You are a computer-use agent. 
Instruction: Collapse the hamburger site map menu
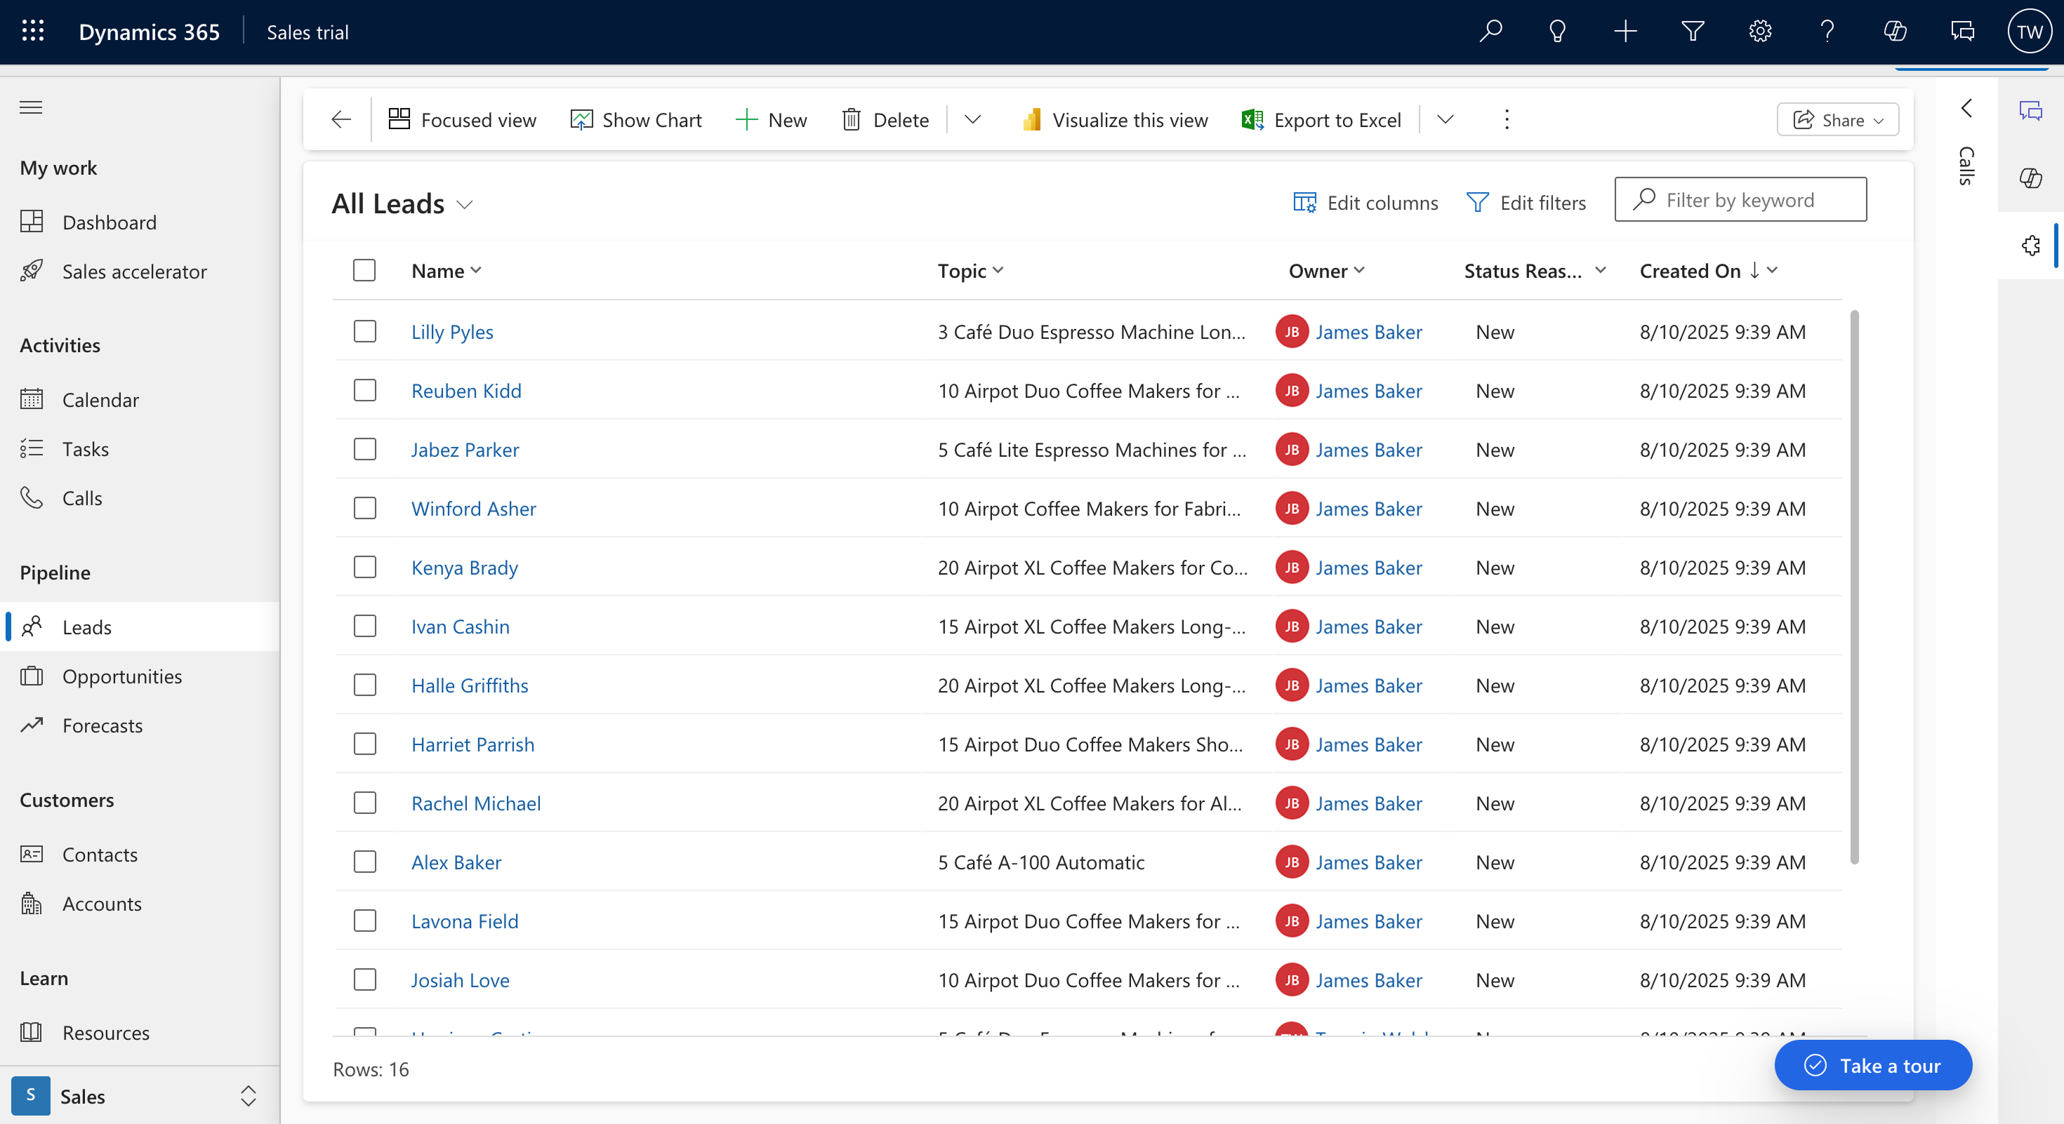tap(30, 107)
